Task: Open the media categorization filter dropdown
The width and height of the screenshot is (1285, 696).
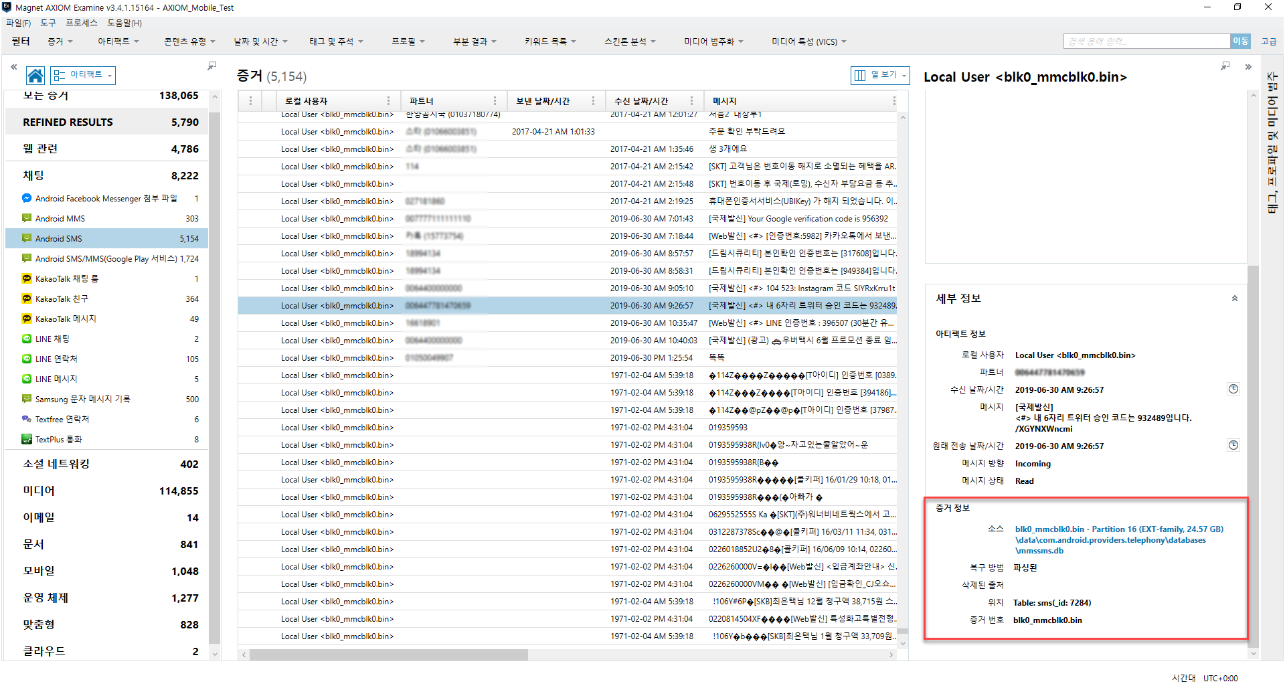Action: [713, 41]
